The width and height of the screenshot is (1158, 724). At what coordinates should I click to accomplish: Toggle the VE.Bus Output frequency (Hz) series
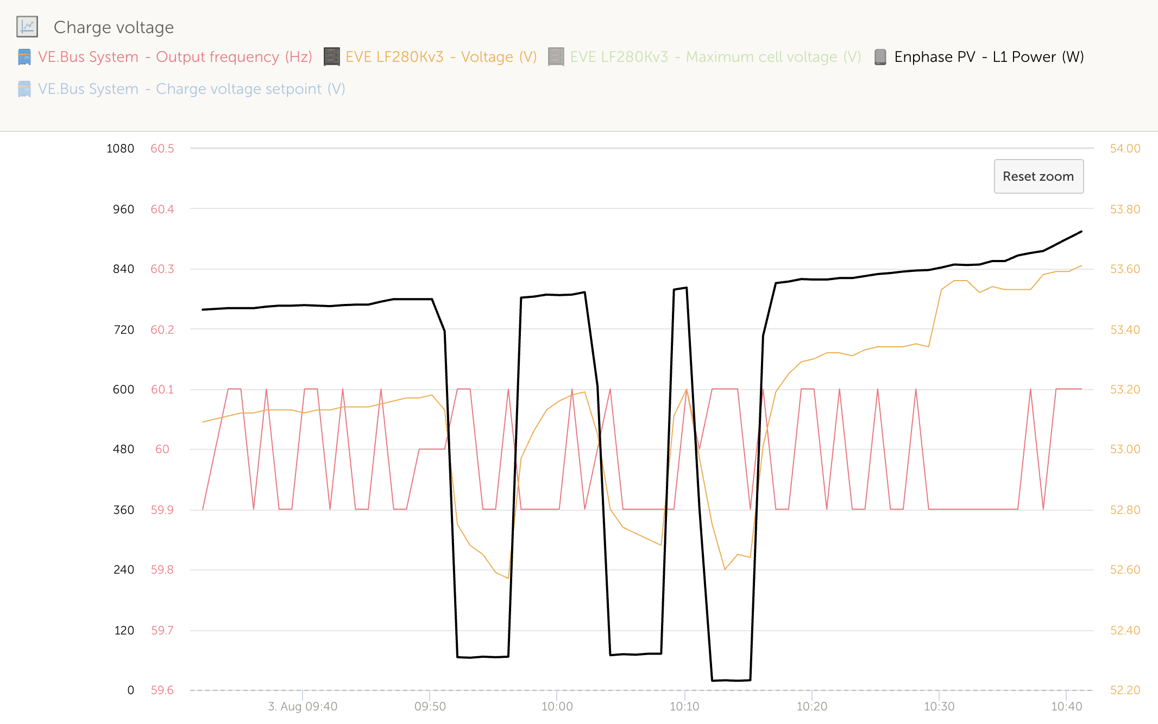174,57
